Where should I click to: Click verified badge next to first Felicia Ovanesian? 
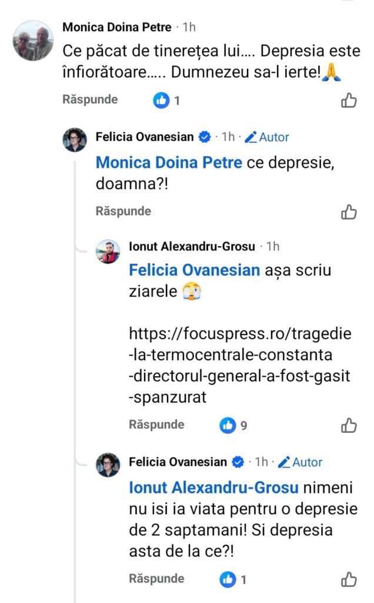tap(205, 137)
